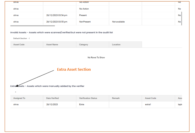Sort by Asset Code in Invalid Assets table
195x133 pixels.
pos(19,45)
